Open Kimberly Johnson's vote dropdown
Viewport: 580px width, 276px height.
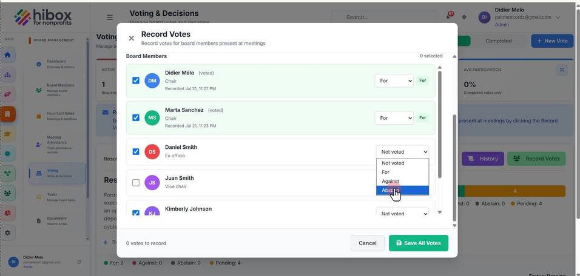[x=402, y=212]
